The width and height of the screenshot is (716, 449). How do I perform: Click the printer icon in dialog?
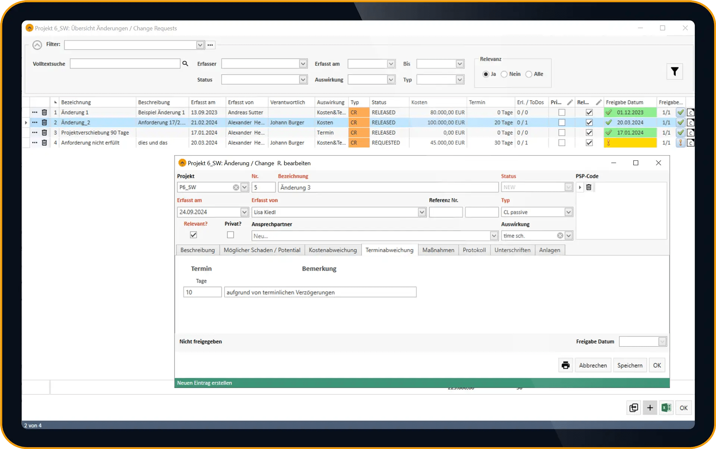566,365
